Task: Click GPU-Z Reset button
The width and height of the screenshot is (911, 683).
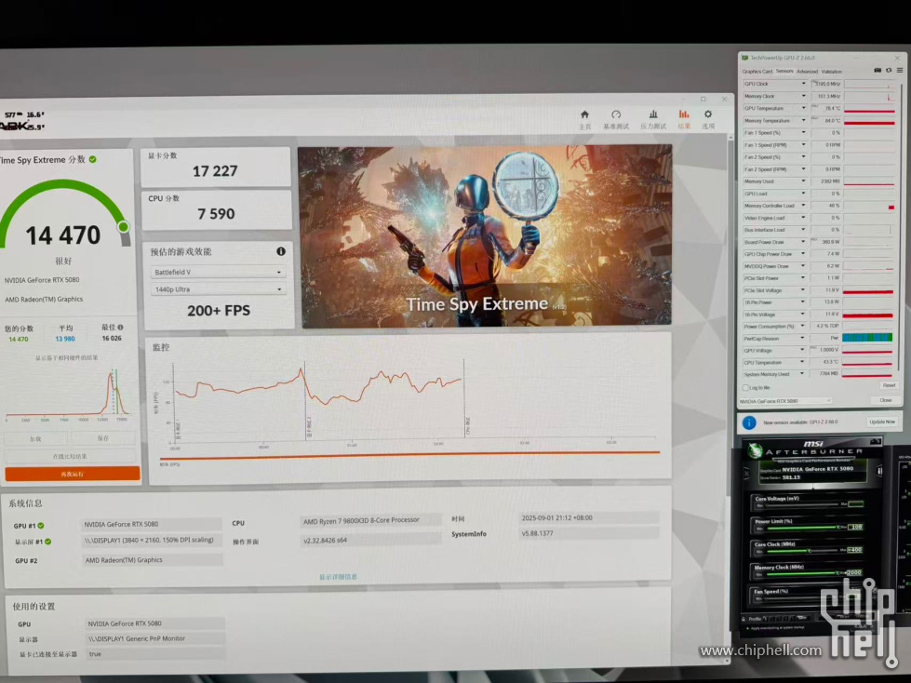Action: 889,385
